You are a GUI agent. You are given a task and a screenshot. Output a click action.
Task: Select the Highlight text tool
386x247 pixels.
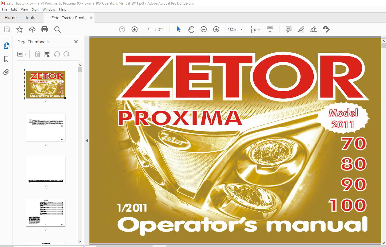point(301,29)
